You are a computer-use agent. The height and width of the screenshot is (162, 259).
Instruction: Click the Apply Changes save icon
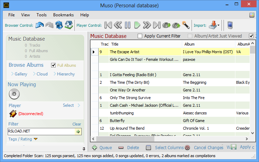[x=233, y=147]
